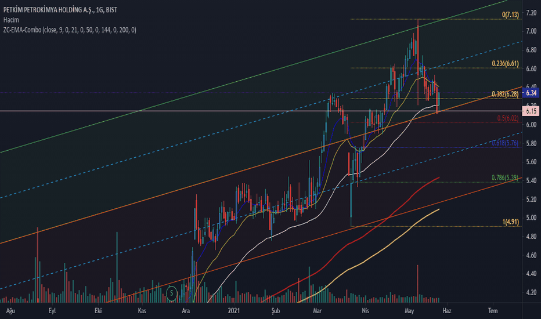Select Fibonacci level label 0(7.13)
The image size is (541, 319).
point(510,15)
